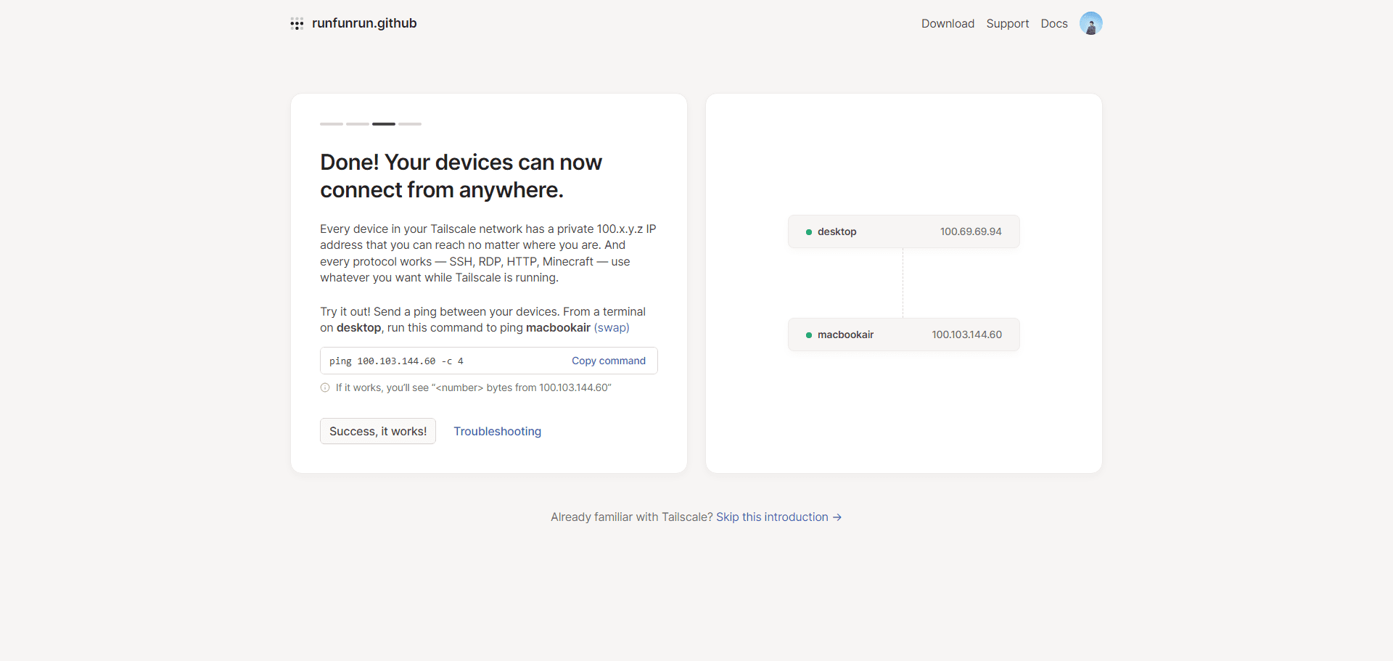Select the desktop device card
The height and width of the screenshot is (661, 1393).
(x=903, y=231)
